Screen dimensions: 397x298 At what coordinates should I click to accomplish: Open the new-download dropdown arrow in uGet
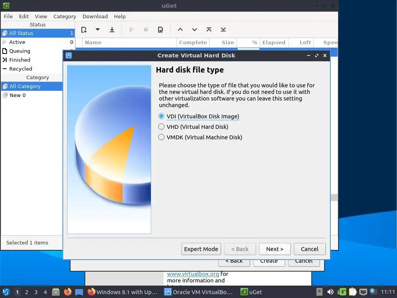pyautogui.click(x=97, y=29)
